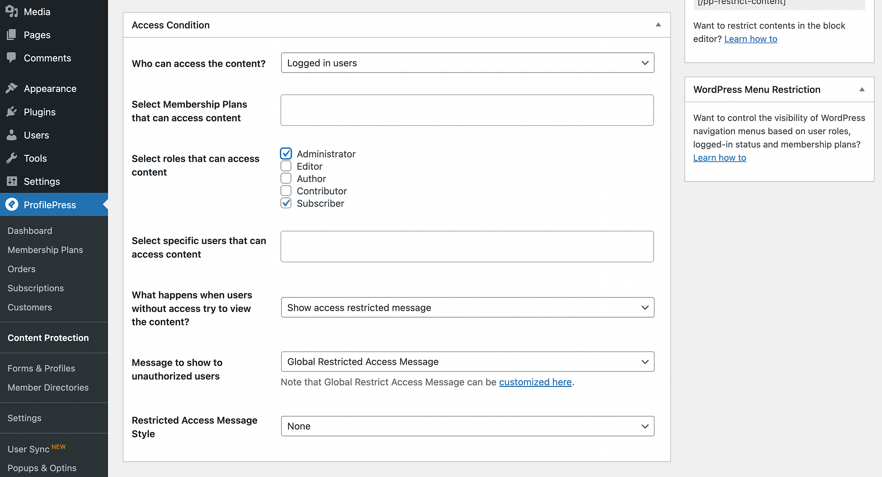The height and width of the screenshot is (477, 882).
Task: Select the Comments speech bubble icon
Action: tap(11, 58)
